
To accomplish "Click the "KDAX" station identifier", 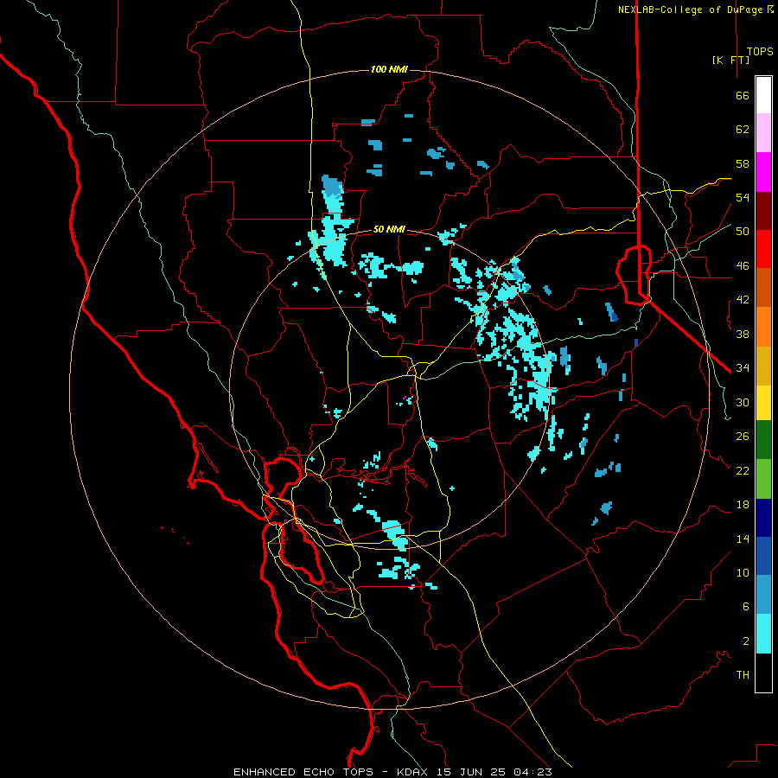I will (413, 772).
